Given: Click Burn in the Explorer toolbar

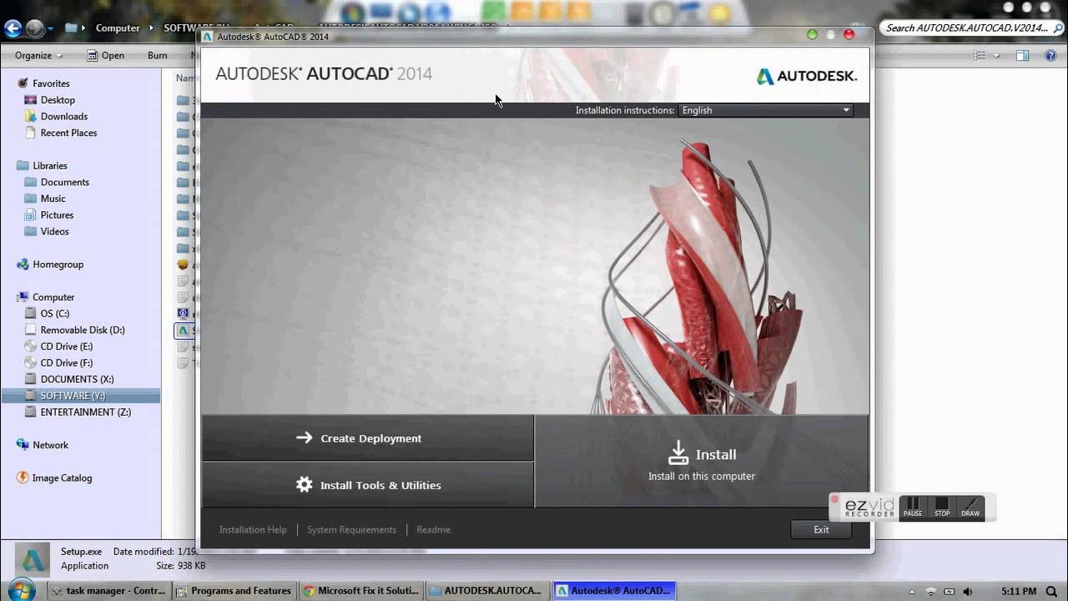Looking at the screenshot, I should pyautogui.click(x=157, y=55).
